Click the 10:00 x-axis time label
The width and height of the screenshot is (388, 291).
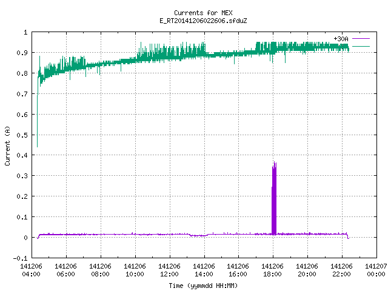135,274
